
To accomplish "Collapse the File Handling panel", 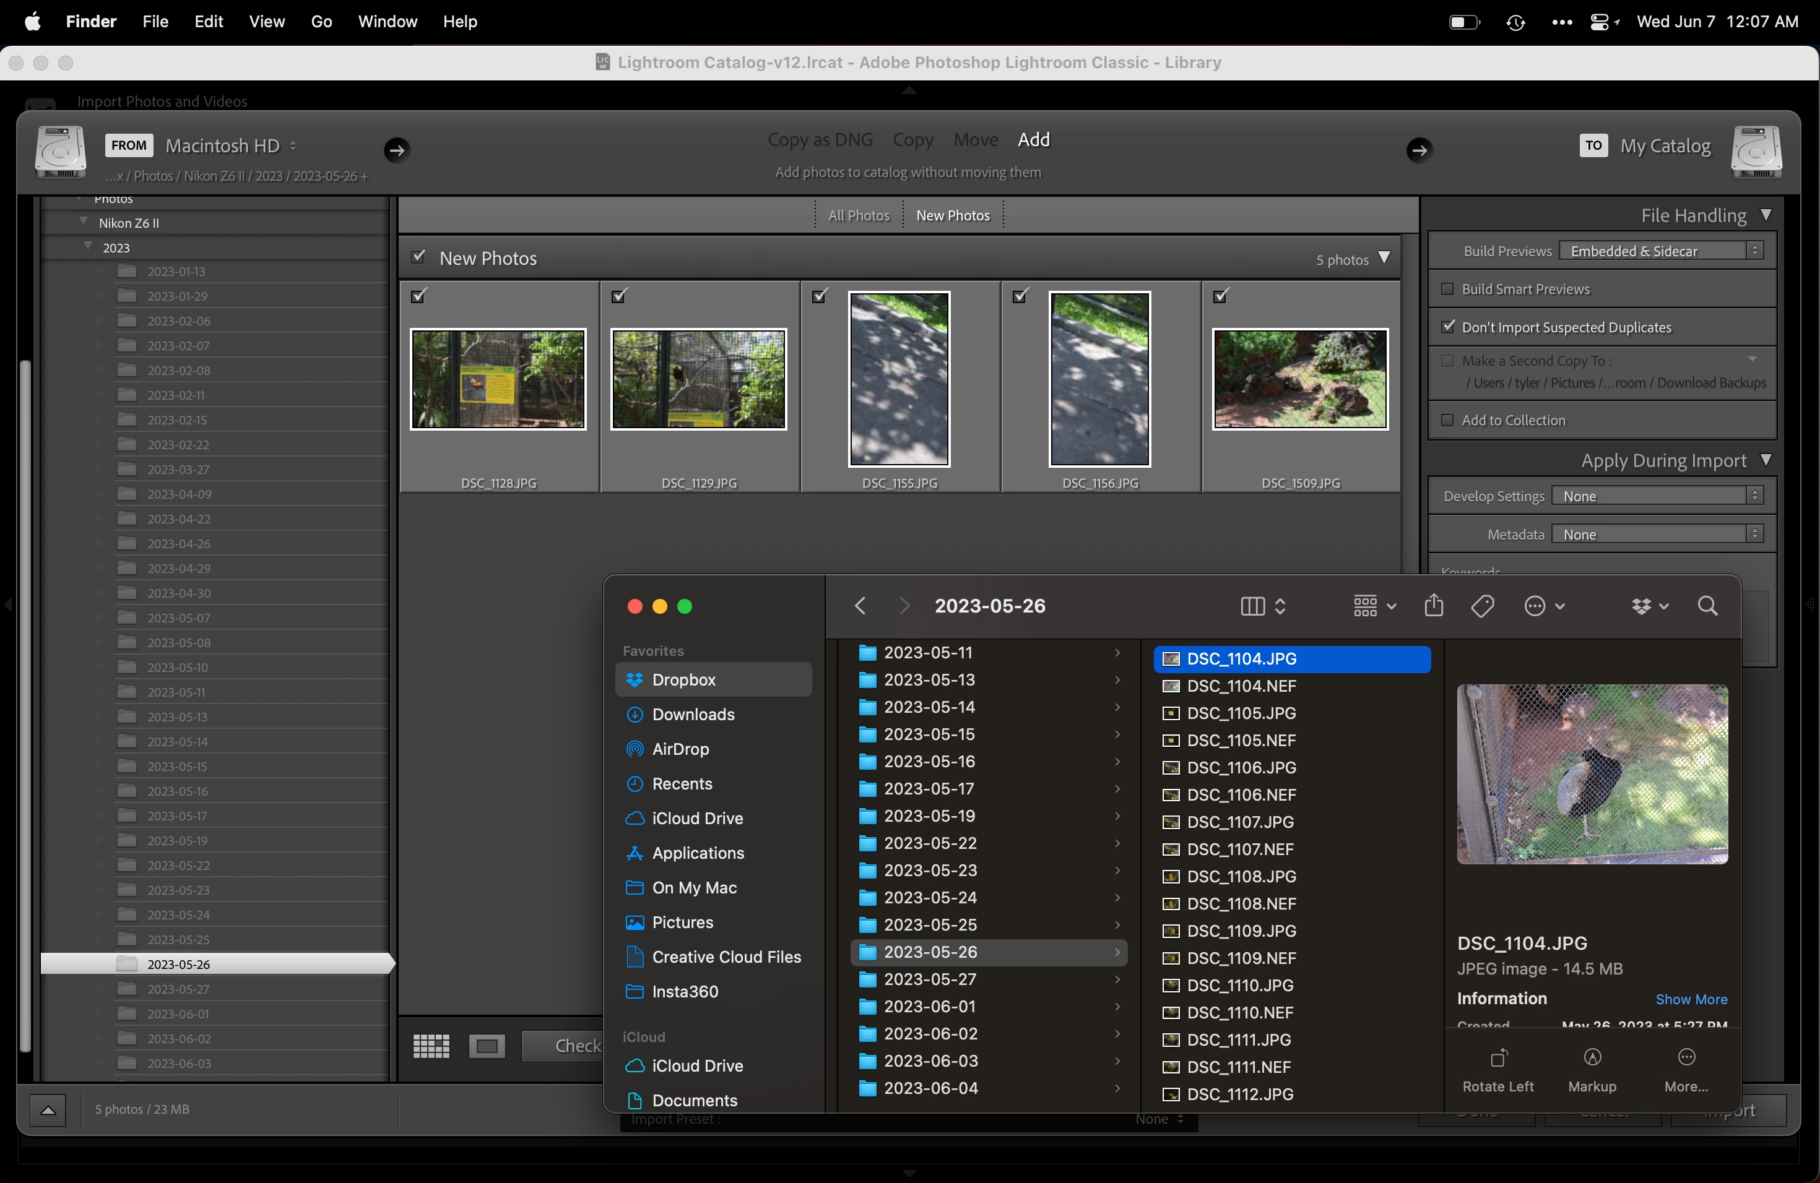I will click(x=1766, y=215).
